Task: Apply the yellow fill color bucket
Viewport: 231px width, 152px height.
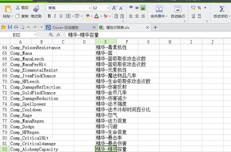Action: click(x=88, y=16)
